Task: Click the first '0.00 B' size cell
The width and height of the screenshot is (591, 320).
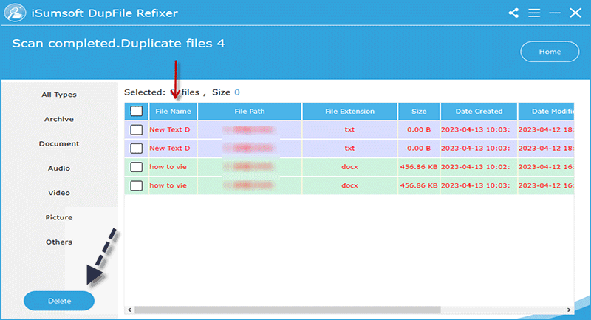Action: [419, 129]
